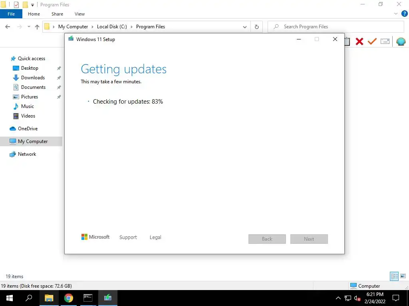The height and width of the screenshot is (306, 409).
Task: Expand the chevron before My Computer in address bar
Action: click(x=54, y=27)
